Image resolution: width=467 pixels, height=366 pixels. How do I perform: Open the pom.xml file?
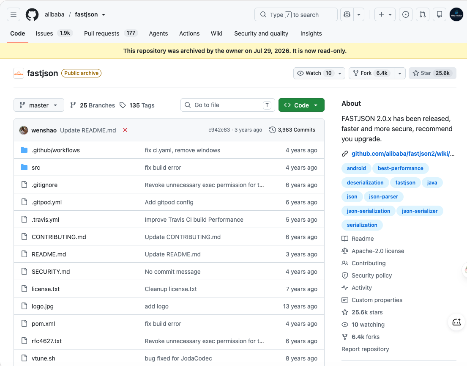click(x=44, y=324)
